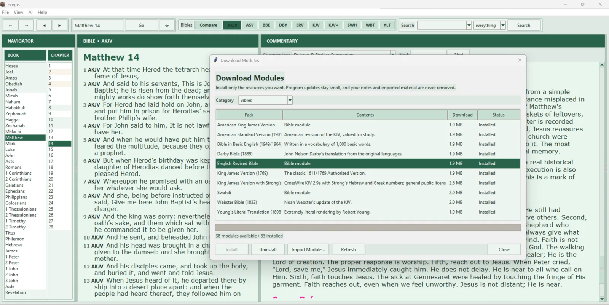The height and width of the screenshot is (305, 609).
Task: Sort by the Download column header
Action: (x=462, y=115)
